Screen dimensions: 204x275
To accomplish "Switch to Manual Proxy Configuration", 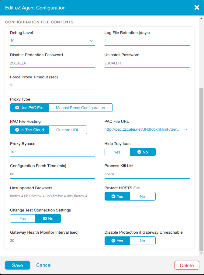I will click(x=80, y=108).
